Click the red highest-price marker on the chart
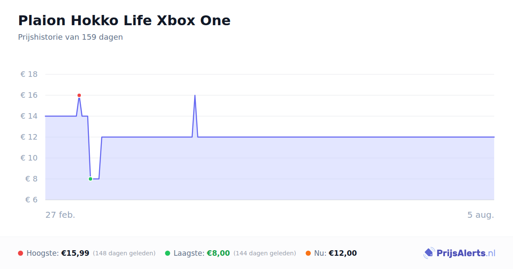 tap(79, 95)
